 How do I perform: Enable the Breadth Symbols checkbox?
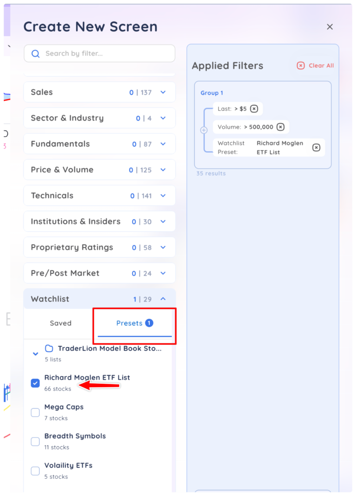pos(35,441)
